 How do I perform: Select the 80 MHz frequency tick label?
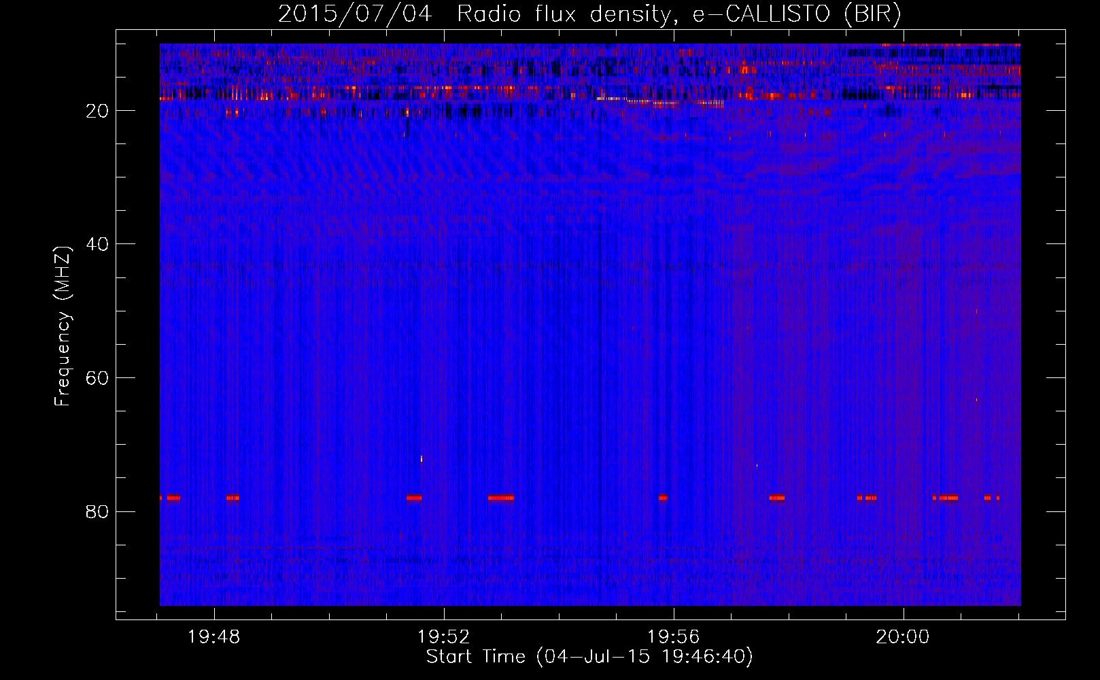click(98, 511)
